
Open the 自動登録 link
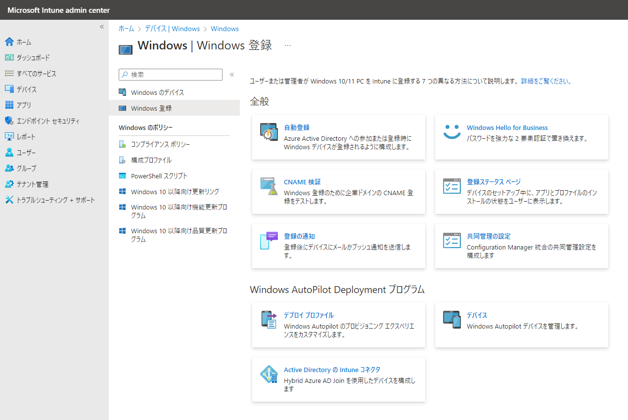pyautogui.click(x=297, y=127)
